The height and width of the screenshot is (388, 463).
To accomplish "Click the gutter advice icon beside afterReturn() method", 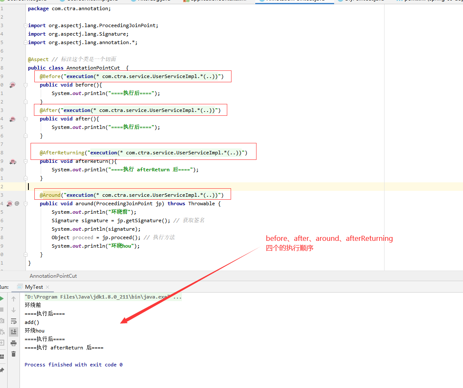I will [x=13, y=162].
